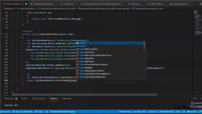Click the maximize panel chevron
Screen dimensions: 202x114
pyautogui.click(x=201, y=98)
